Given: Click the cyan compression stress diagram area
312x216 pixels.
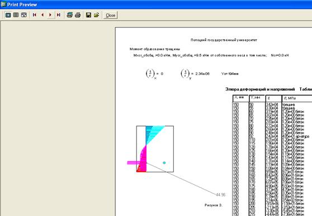Looking at the screenshot, I should coord(153,134).
